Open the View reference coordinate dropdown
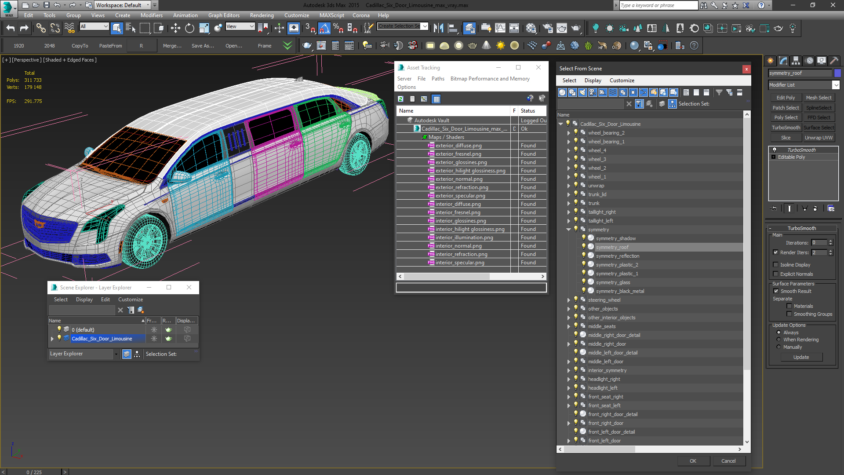Image resolution: width=844 pixels, height=475 pixels. [240, 26]
